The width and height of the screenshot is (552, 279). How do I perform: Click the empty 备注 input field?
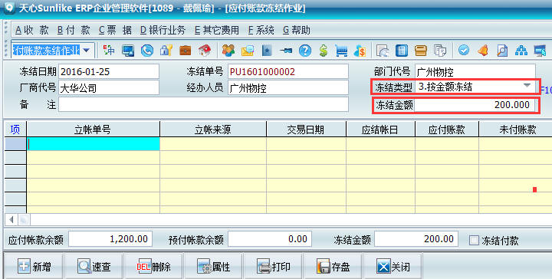(203, 104)
